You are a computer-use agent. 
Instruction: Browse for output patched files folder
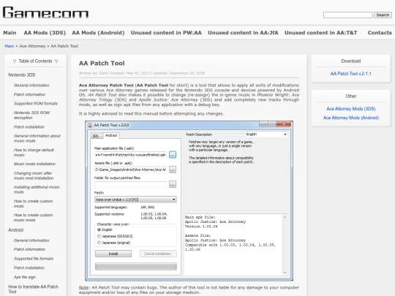pyautogui.click(x=173, y=184)
